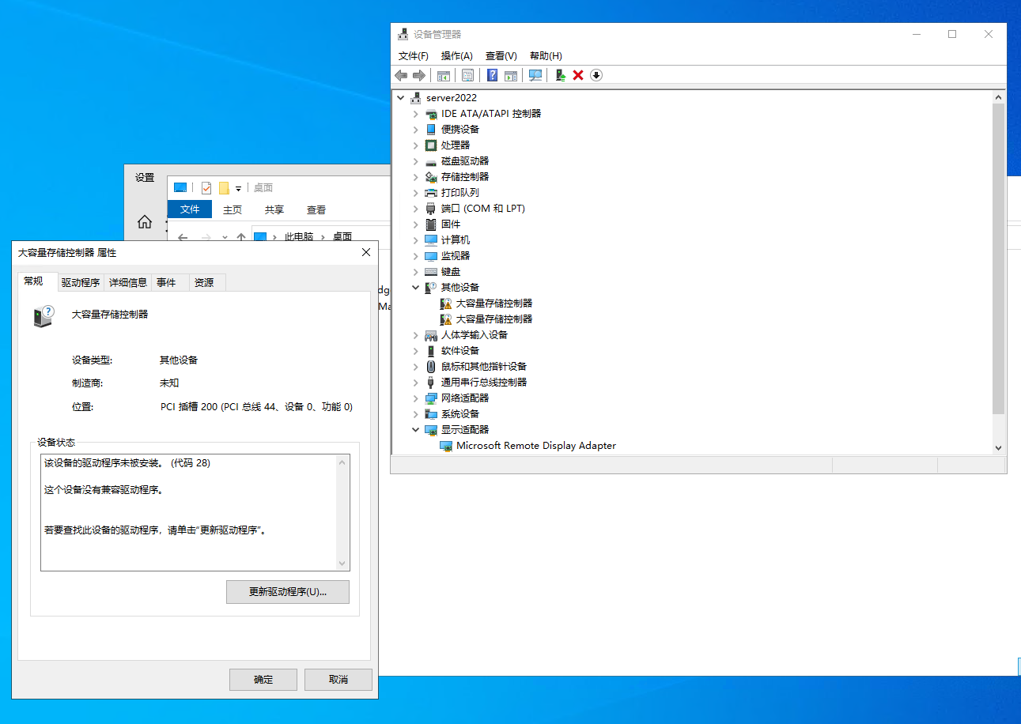Viewport: 1021px width, 724px height.
Task: Click the blue help question mark icon
Action: (492, 75)
